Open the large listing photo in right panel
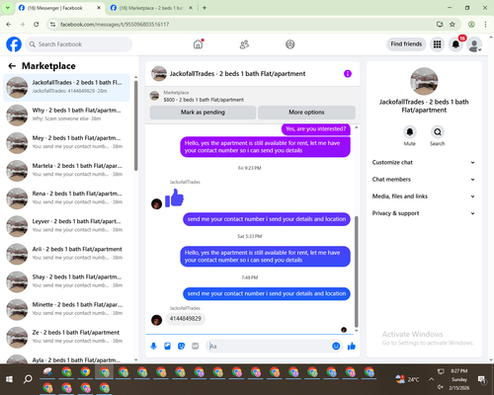 coord(424,81)
